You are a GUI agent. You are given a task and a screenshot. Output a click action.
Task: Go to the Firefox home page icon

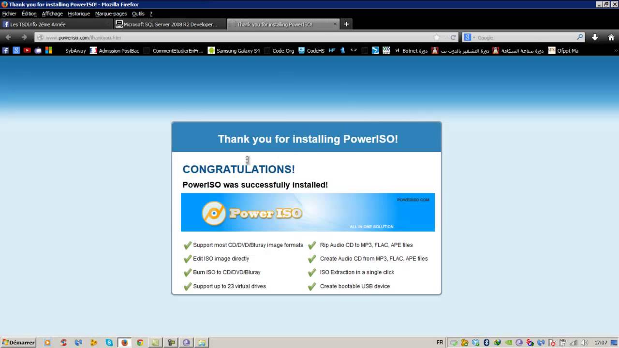611,37
